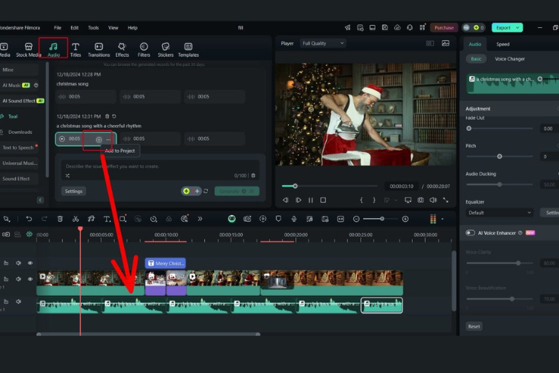The height and width of the screenshot is (373, 559).
Task: Adjust the Fade Out slider handle
Action: click(x=469, y=128)
